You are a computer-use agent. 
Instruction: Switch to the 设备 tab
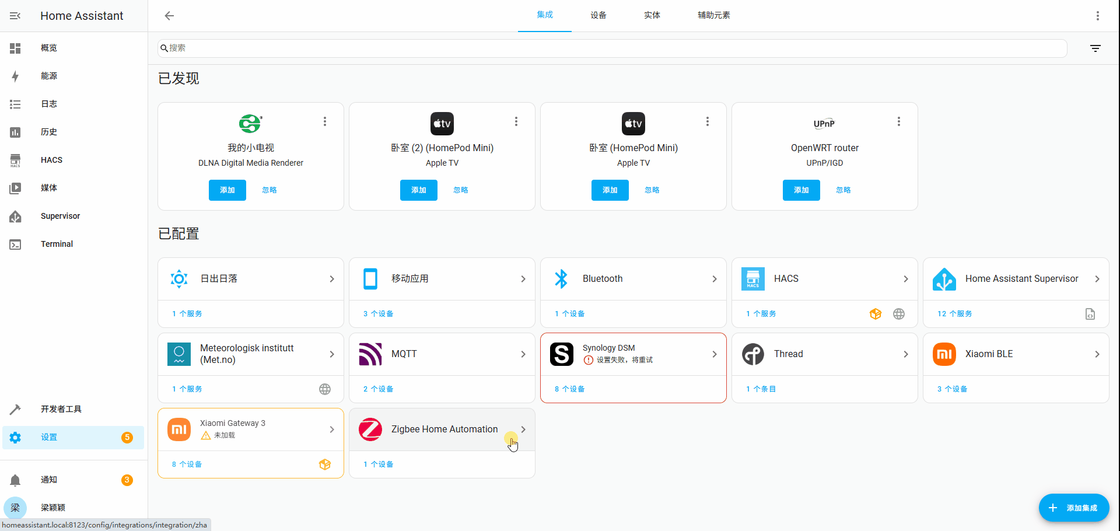598,15
